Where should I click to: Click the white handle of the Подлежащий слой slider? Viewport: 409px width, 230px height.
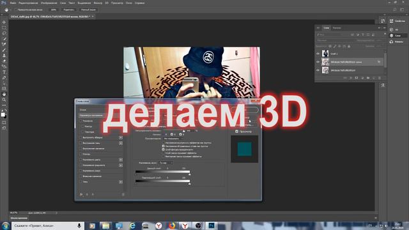tap(189, 183)
